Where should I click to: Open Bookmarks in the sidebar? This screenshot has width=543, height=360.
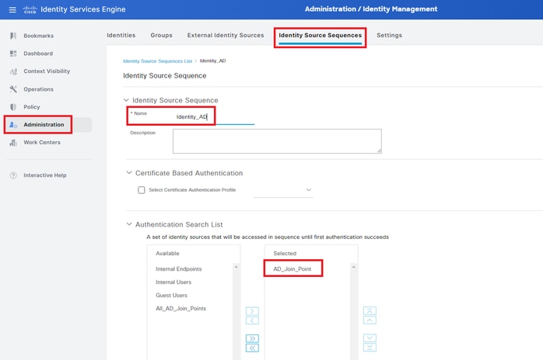tap(38, 36)
